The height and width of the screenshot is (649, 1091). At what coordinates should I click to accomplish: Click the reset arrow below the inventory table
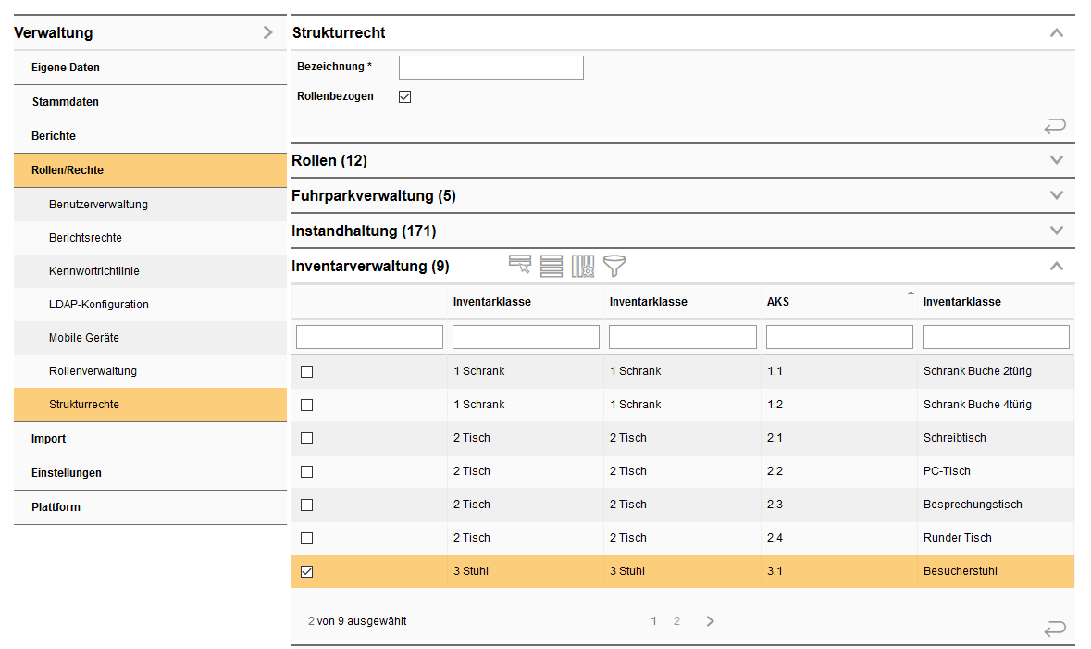[x=1055, y=629]
